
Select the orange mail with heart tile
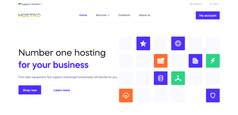[161, 61]
